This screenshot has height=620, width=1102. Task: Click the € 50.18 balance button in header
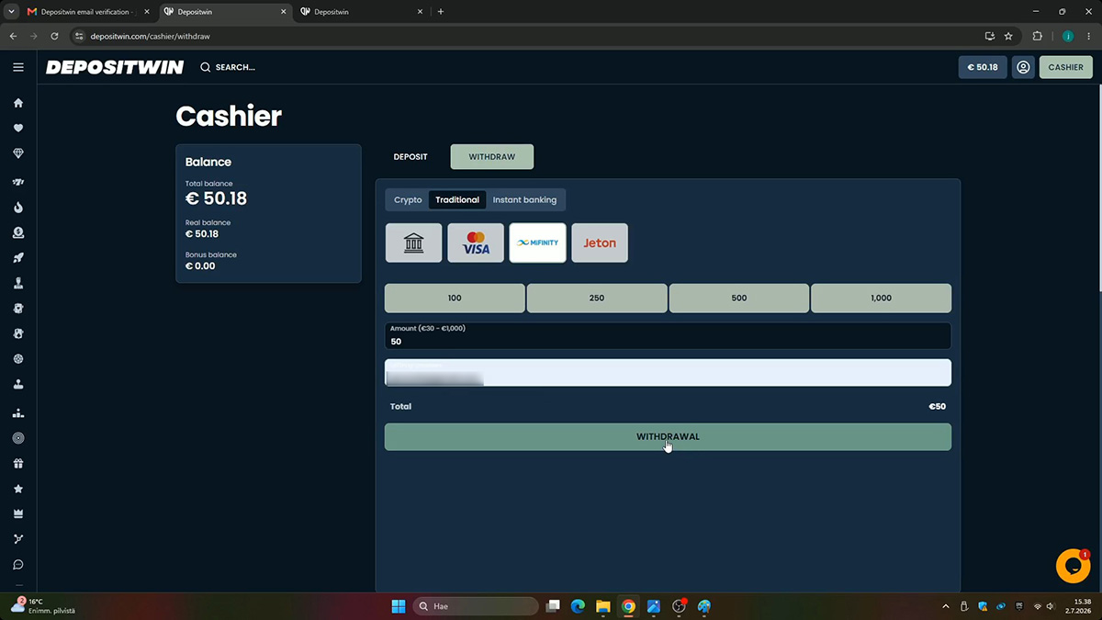(x=982, y=67)
